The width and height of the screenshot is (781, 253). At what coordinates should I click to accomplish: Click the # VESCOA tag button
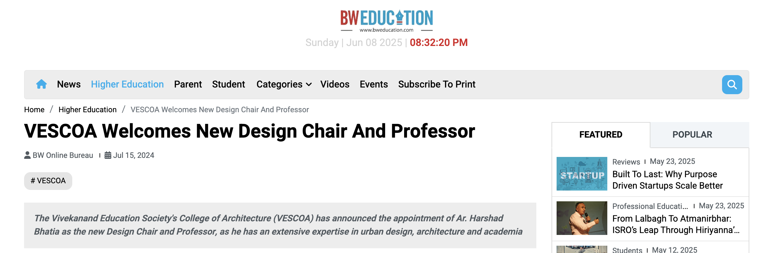(x=48, y=181)
